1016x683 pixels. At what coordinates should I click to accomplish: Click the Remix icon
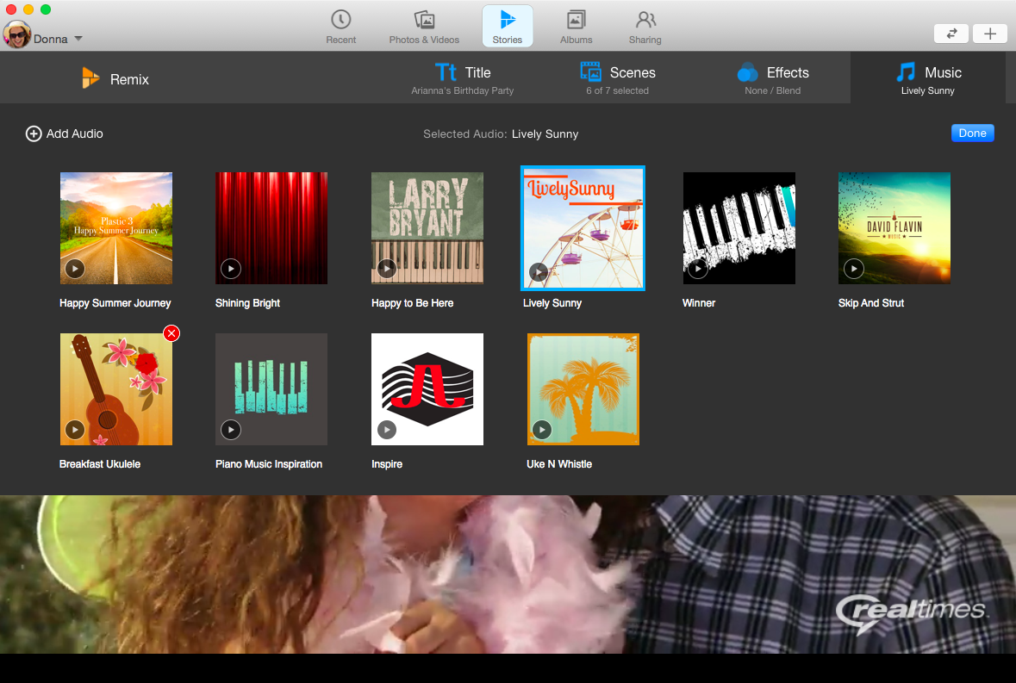pos(90,78)
